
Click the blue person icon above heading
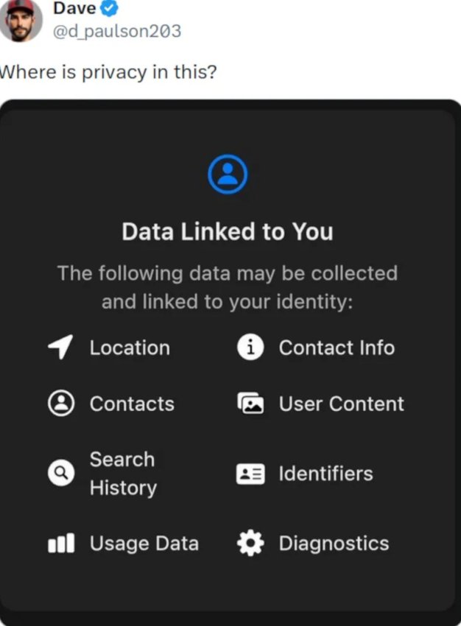(228, 174)
